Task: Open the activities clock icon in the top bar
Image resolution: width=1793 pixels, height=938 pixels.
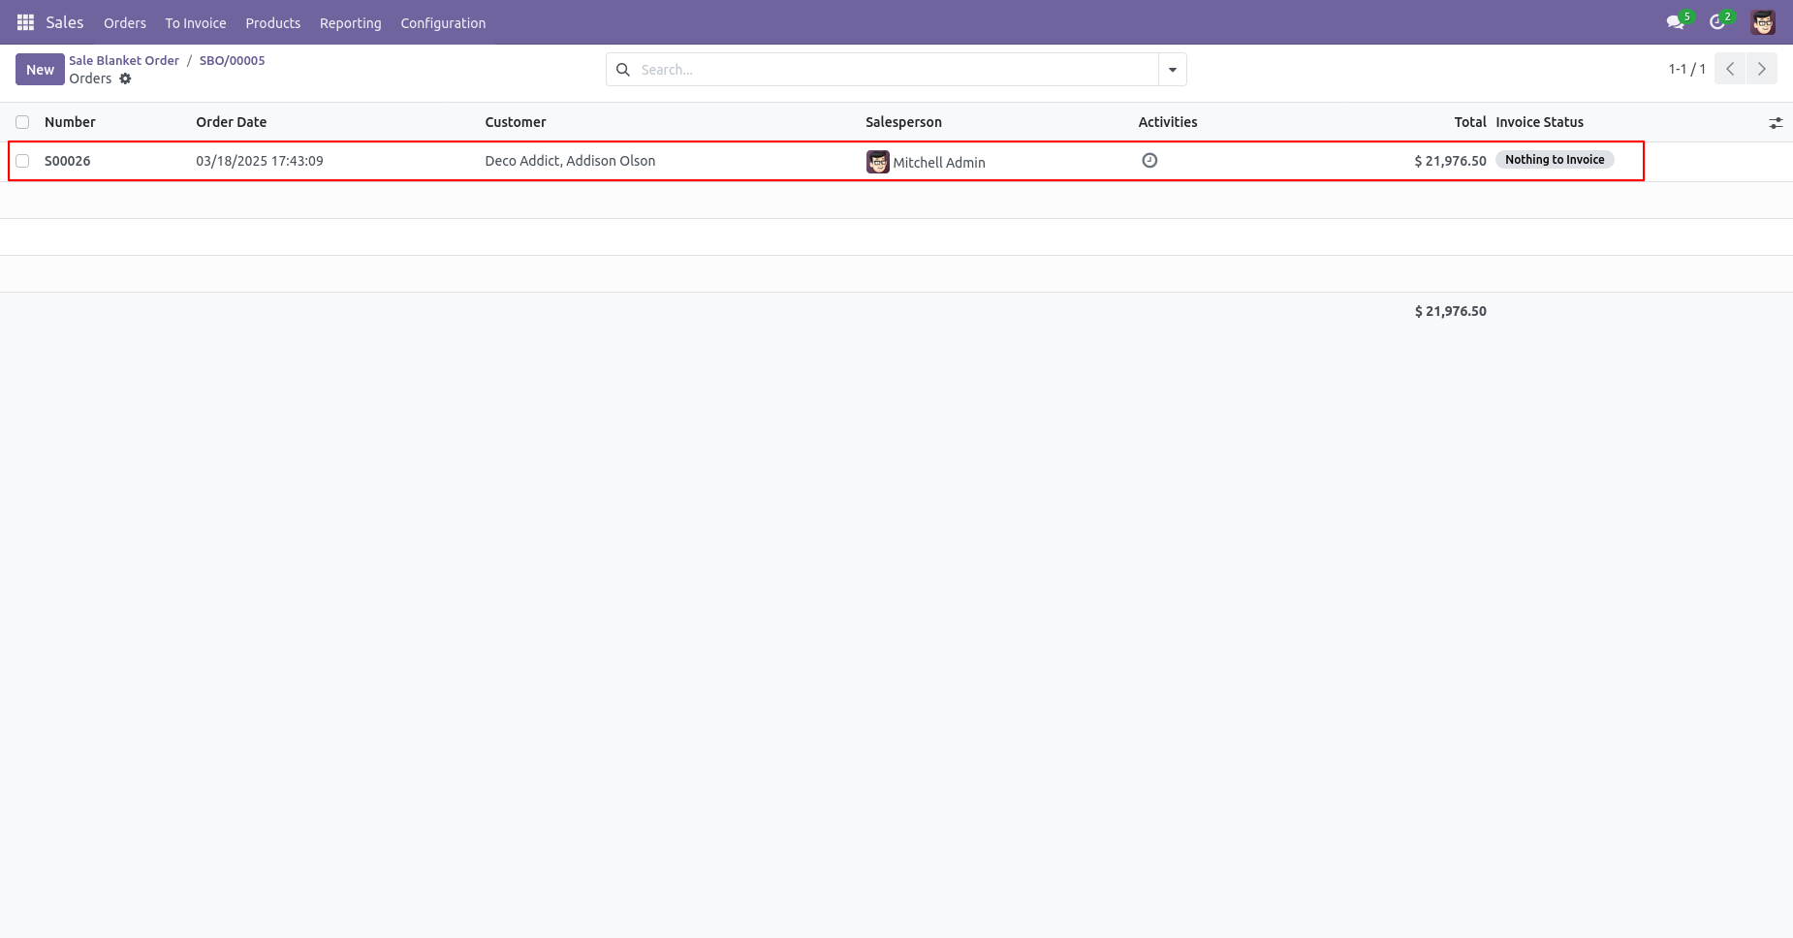Action: (1718, 22)
